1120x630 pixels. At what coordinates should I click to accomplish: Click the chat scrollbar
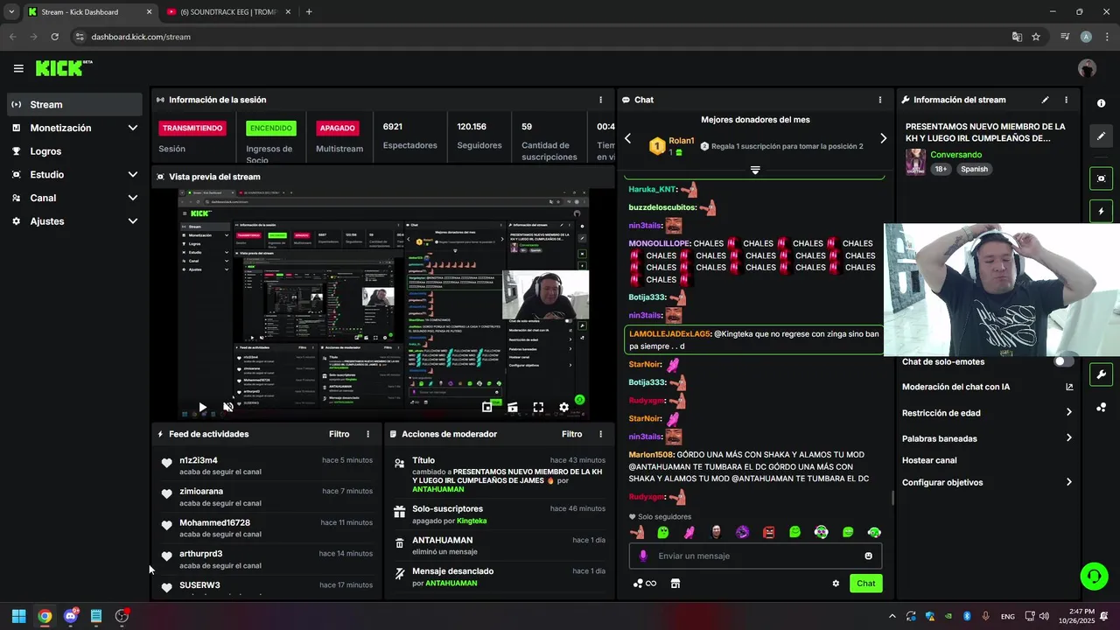point(892,498)
